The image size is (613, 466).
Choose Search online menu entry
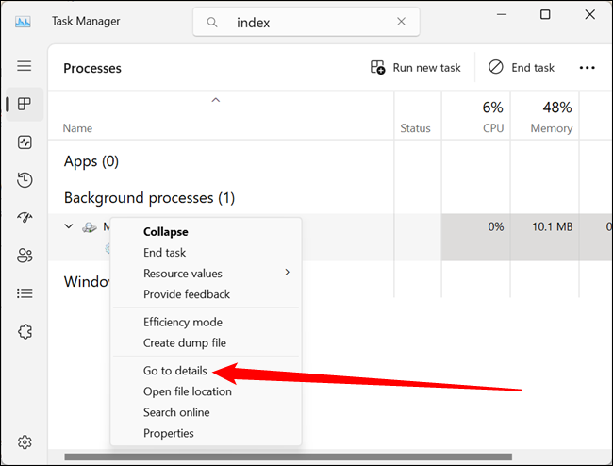206,412
